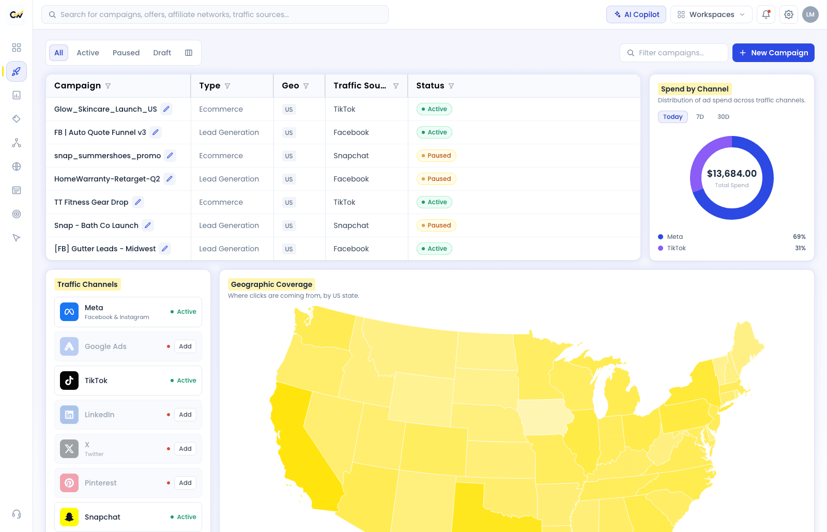Open the Type column filter
The image size is (827, 532).
(x=227, y=86)
